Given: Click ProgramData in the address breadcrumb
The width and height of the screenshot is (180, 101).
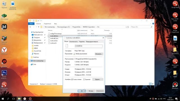Looking at the screenshot, I should pos(76,27).
